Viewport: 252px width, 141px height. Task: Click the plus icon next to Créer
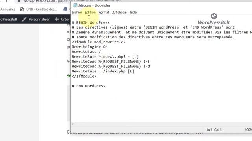point(57,19)
